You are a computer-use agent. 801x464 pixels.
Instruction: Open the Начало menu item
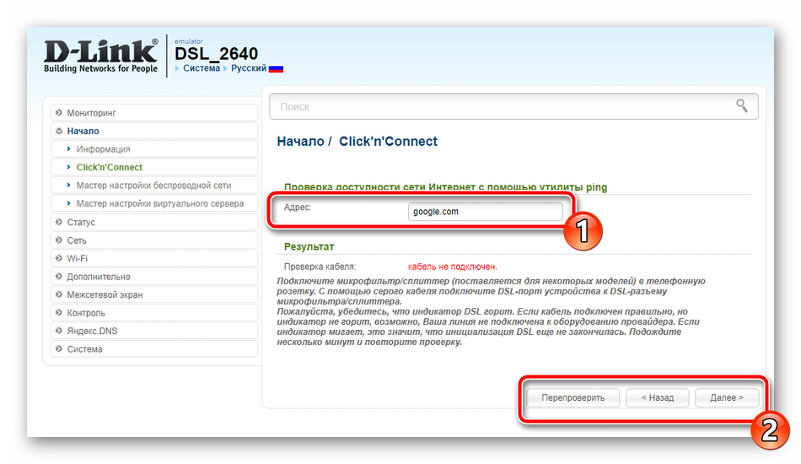click(154, 131)
